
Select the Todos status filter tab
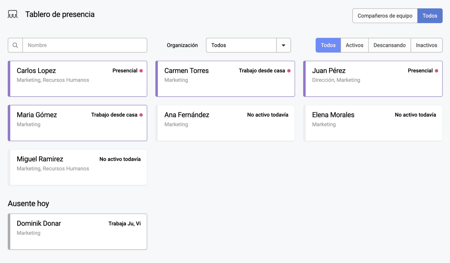tap(328, 45)
